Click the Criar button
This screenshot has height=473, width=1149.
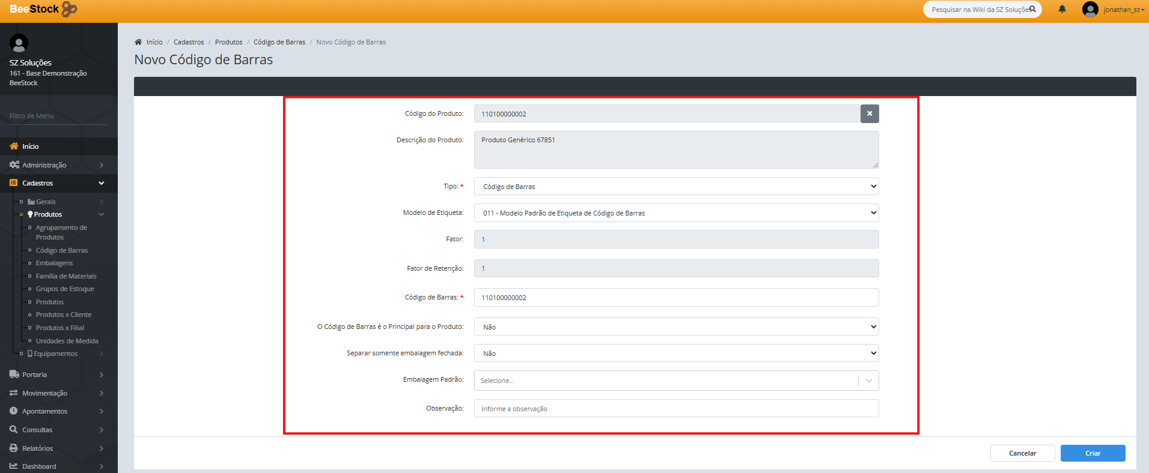click(1092, 453)
